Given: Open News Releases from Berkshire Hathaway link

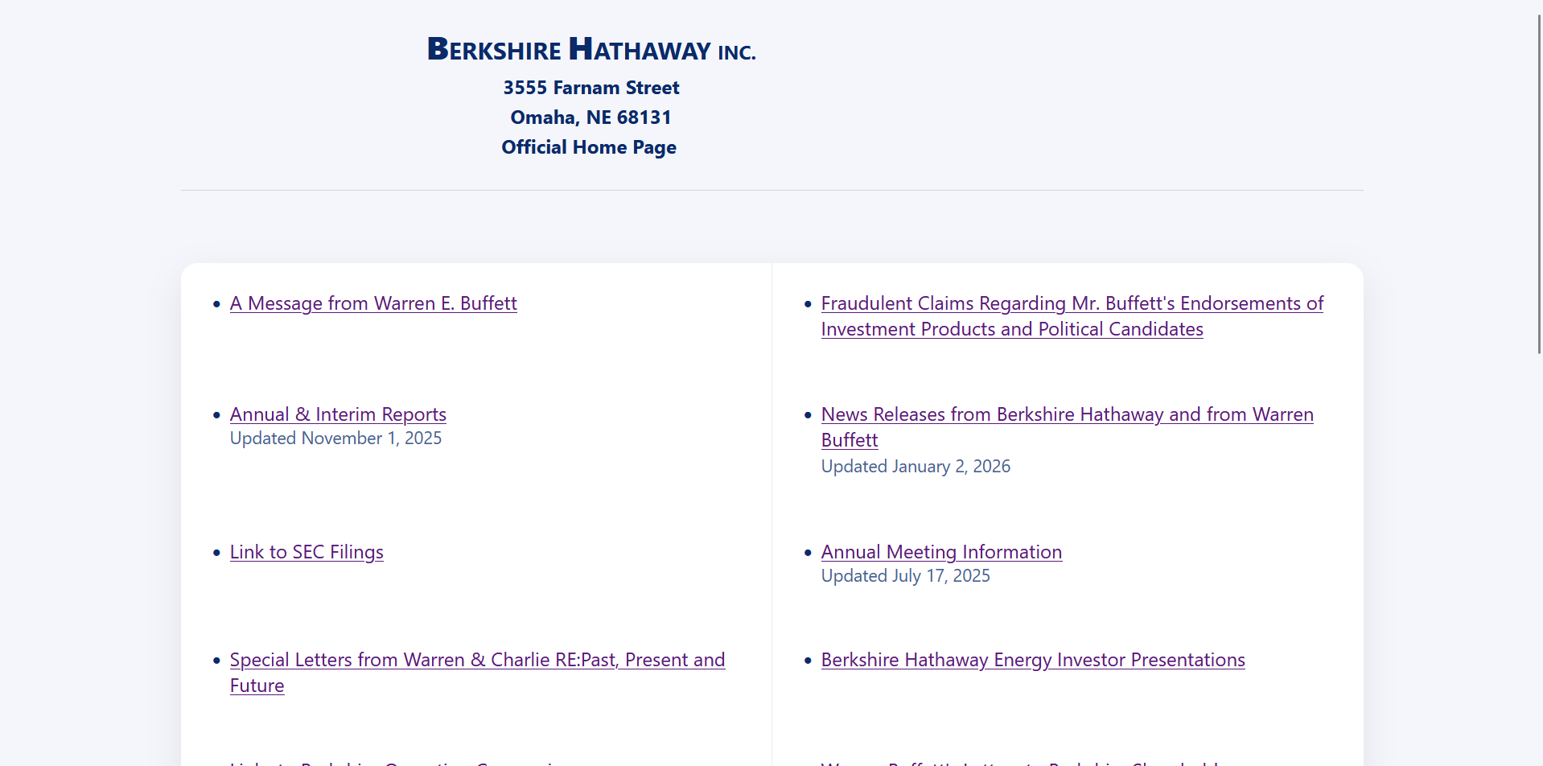Looking at the screenshot, I should [x=1067, y=414].
